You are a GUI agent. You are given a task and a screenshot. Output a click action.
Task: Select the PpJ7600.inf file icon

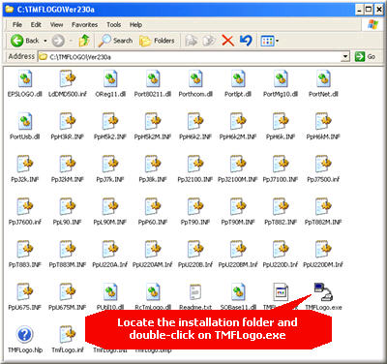coord(25,206)
